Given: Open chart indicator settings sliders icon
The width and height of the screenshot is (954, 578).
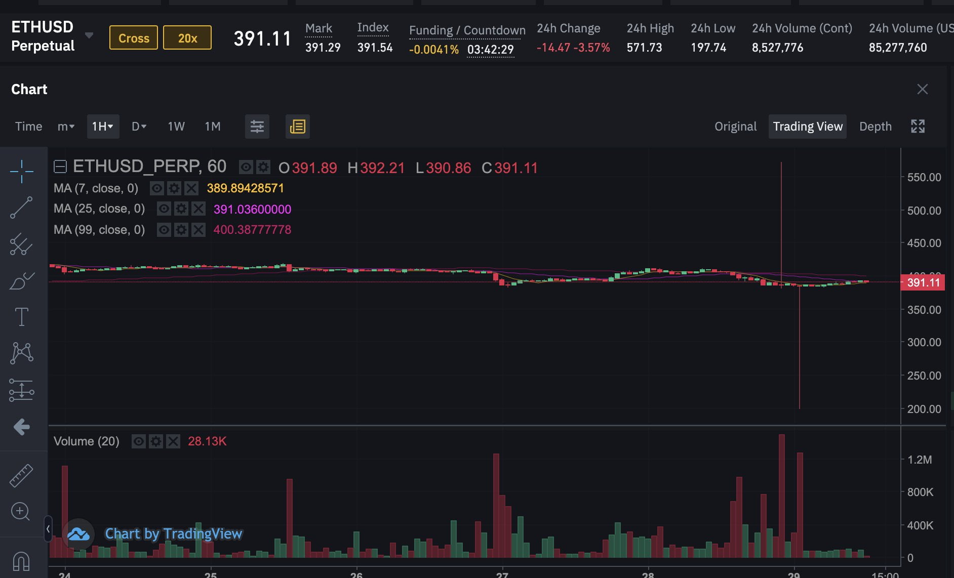Looking at the screenshot, I should [257, 127].
